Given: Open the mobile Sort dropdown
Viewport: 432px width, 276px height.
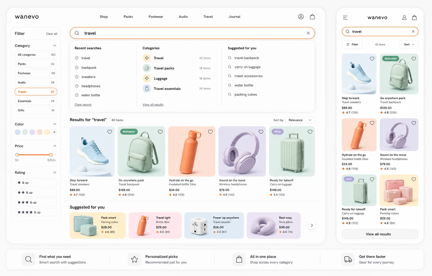Looking at the screenshot, I should [x=409, y=44].
